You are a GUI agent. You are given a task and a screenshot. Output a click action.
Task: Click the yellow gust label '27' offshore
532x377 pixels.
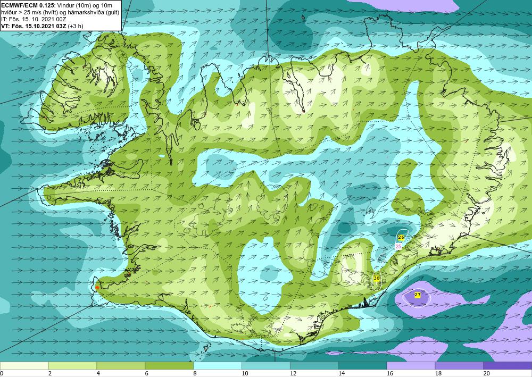(417, 295)
